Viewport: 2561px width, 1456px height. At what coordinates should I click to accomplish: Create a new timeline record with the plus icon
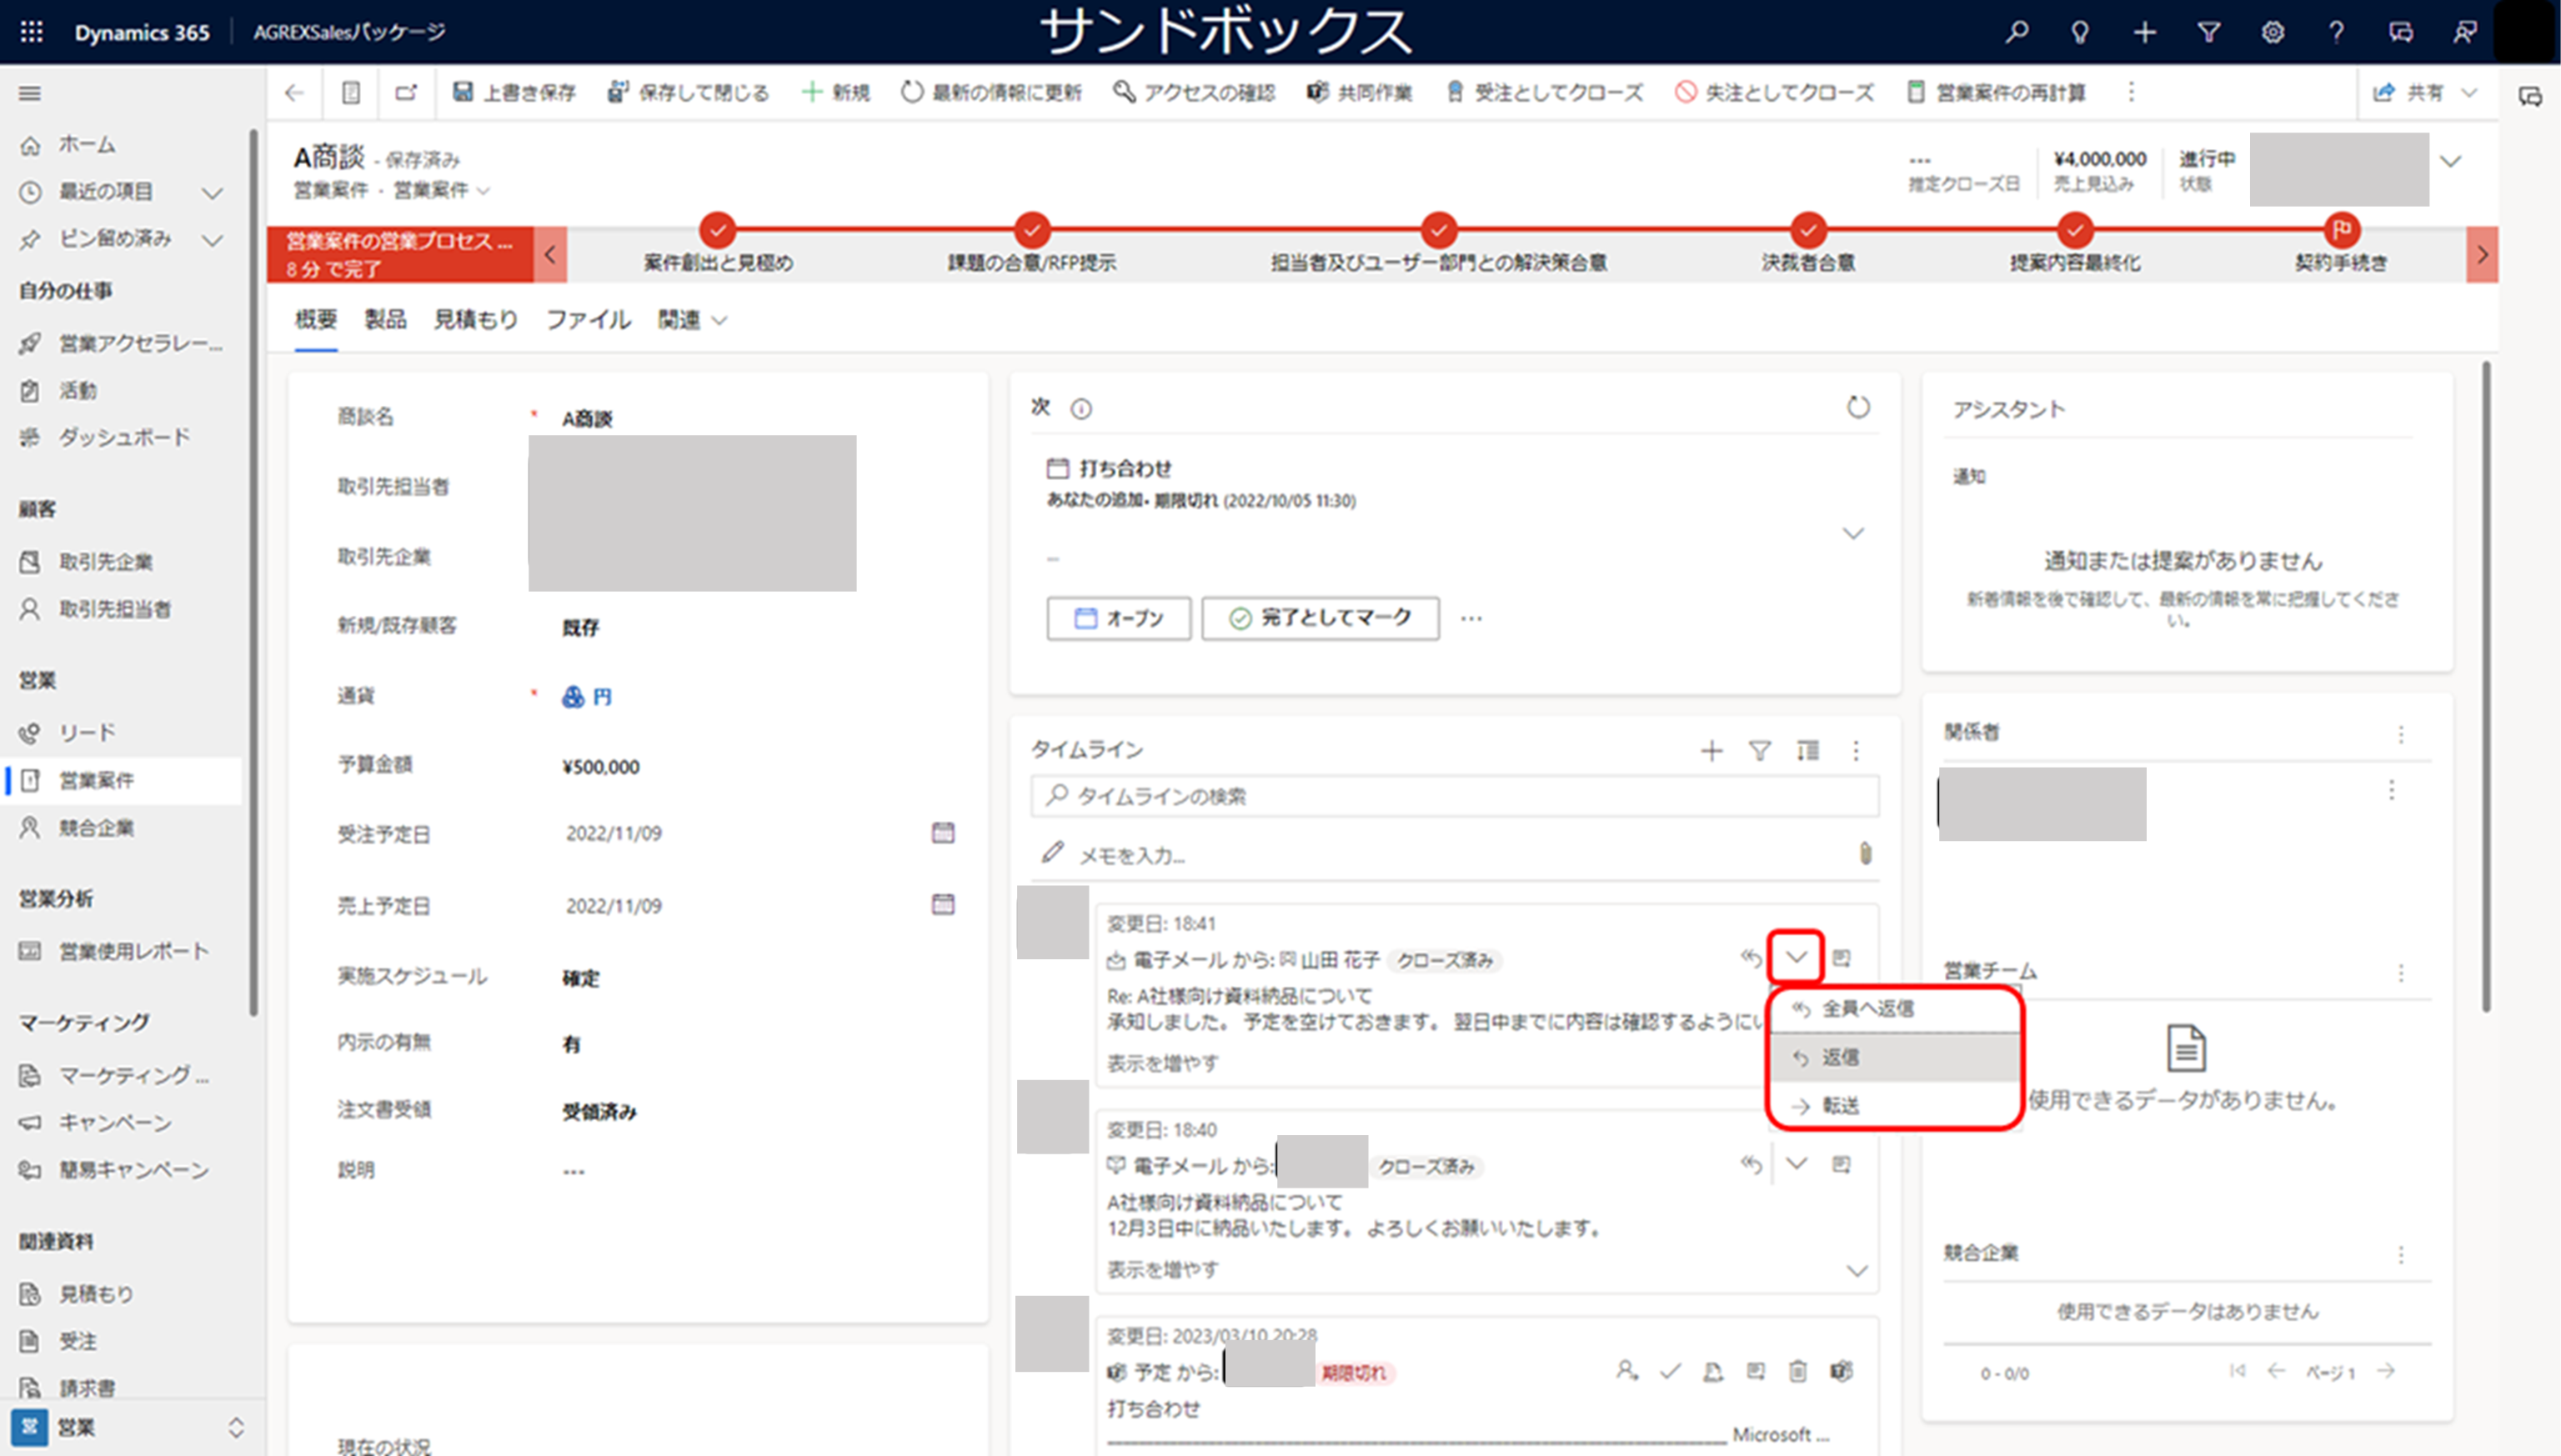pyautogui.click(x=1713, y=750)
